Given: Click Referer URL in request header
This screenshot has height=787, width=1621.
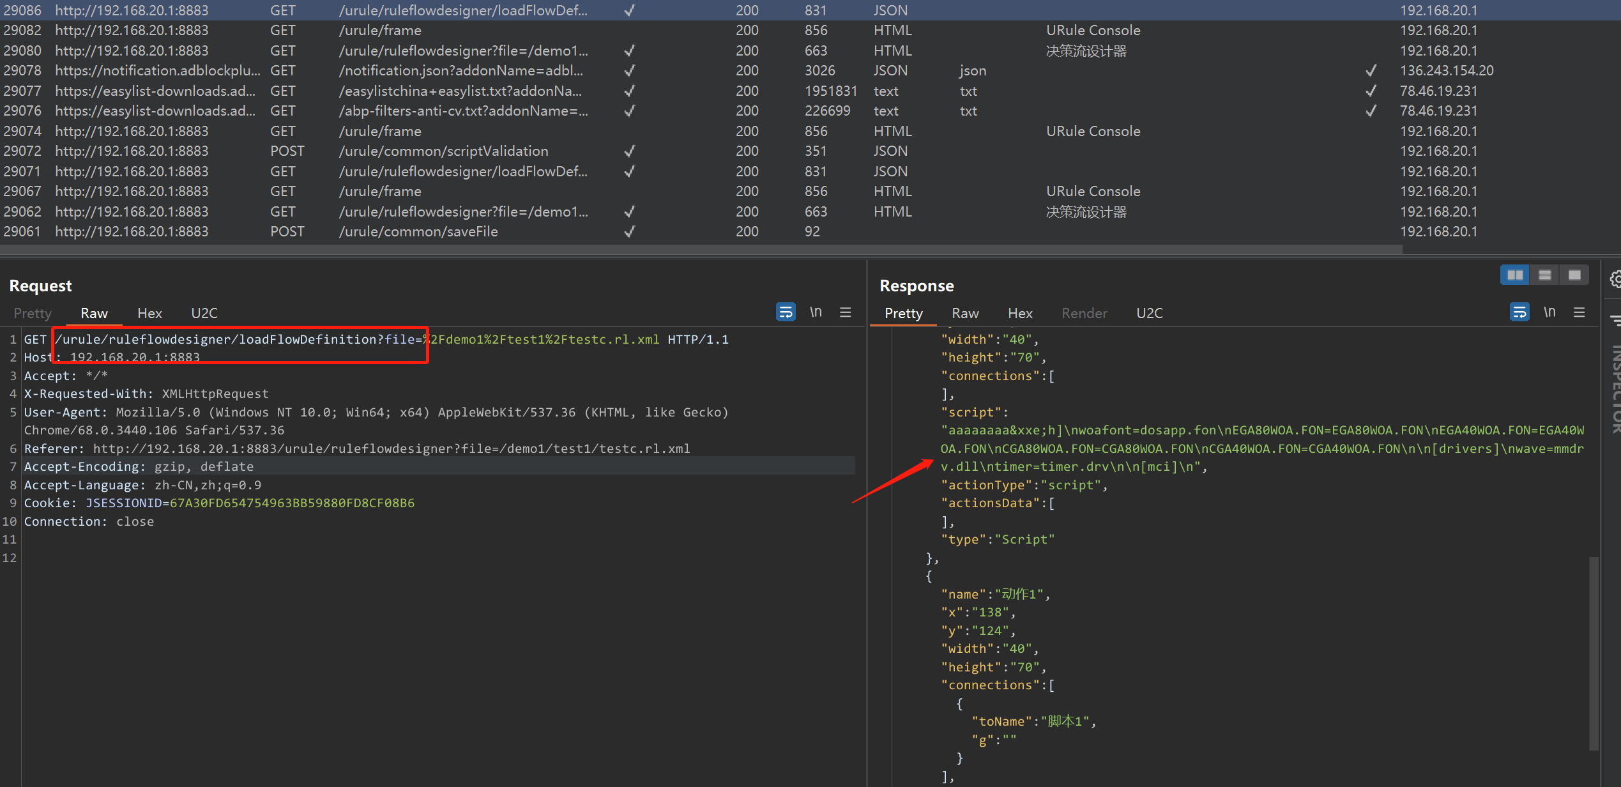Looking at the screenshot, I should coord(391,448).
